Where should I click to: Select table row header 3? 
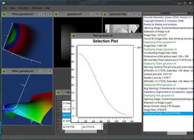tap(58, 115)
